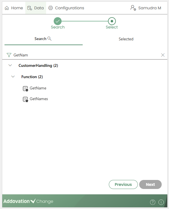The width and height of the screenshot is (169, 209).
Task: Click the completed Search step checkmark
Action: tap(58, 21)
